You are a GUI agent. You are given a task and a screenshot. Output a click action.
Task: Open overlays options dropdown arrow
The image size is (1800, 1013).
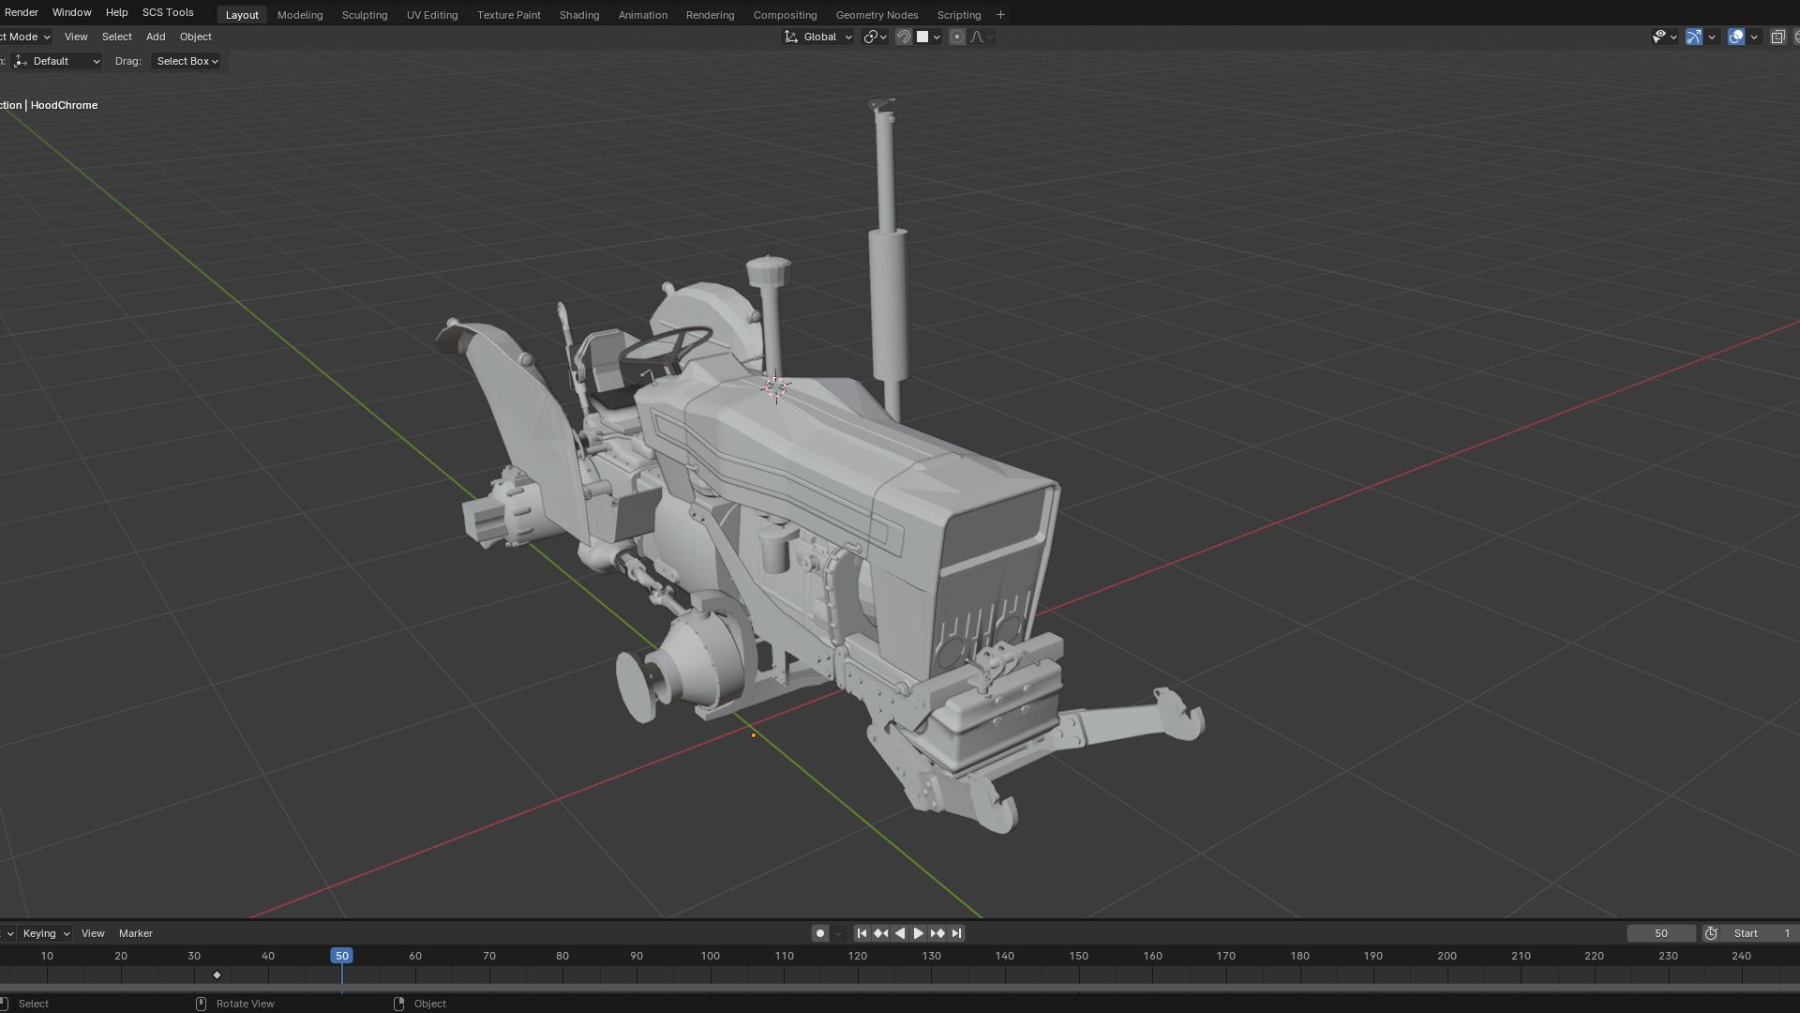click(1754, 37)
